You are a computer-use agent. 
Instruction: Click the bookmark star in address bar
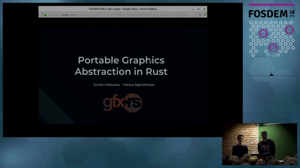(x=200, y=15)
